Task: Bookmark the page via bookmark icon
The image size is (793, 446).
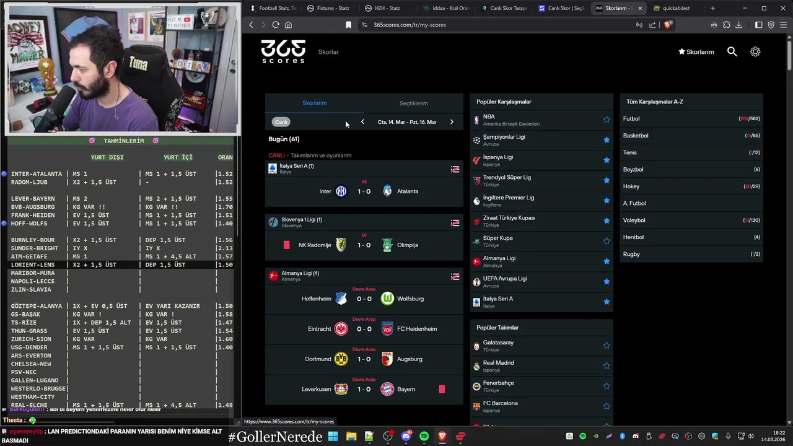Action: [348, 25]
